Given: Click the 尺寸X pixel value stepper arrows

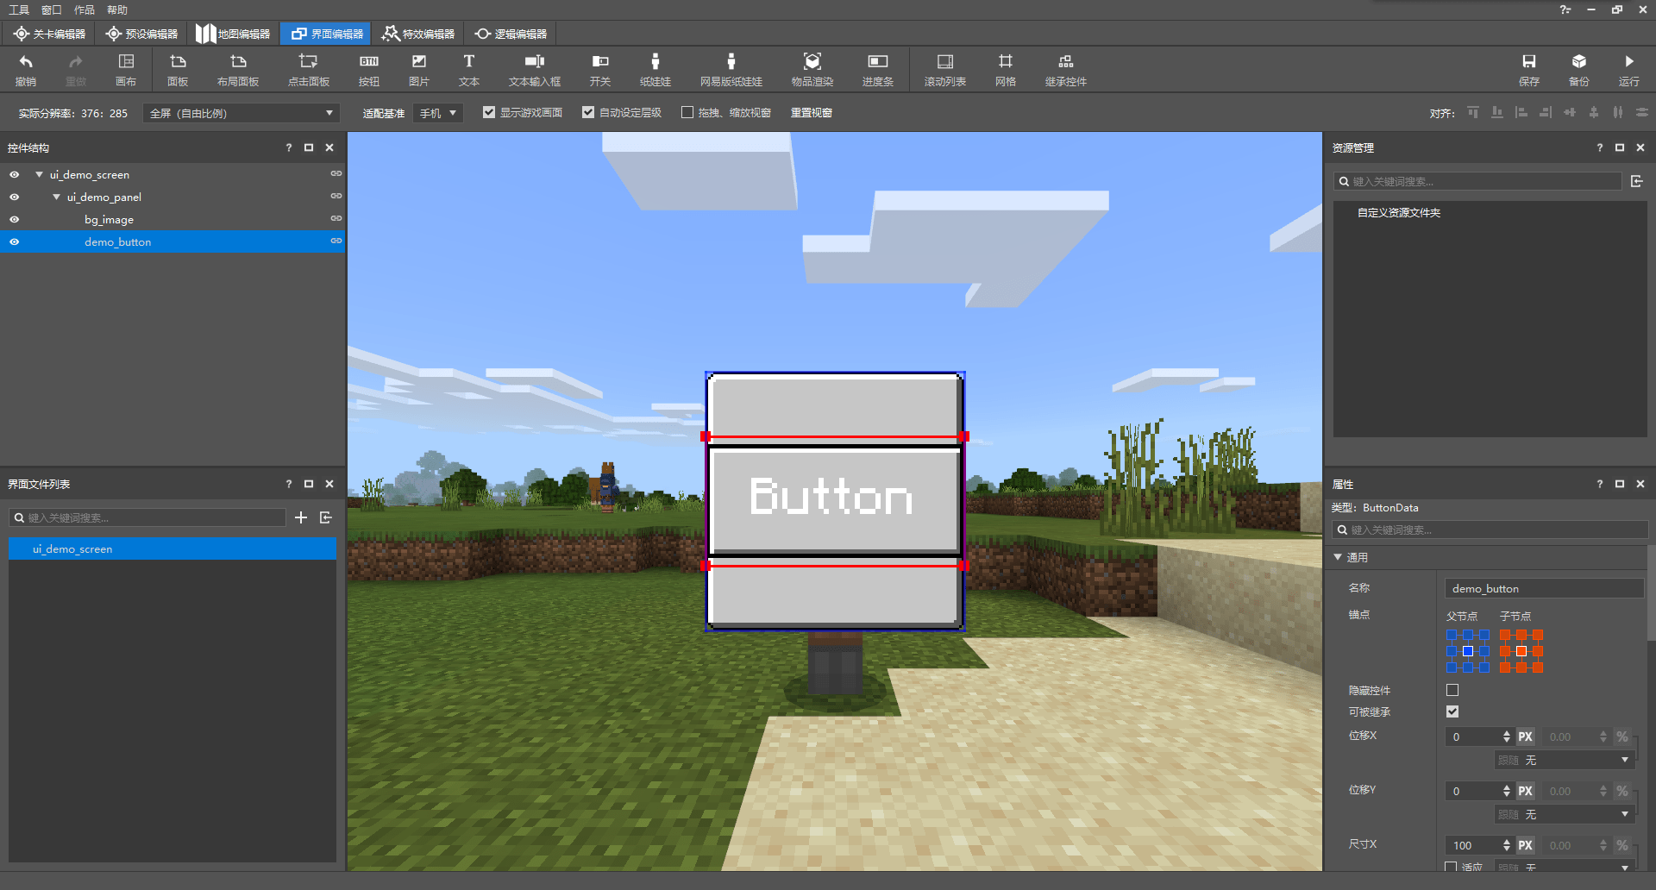Looking at the screenshot, I should coord(1507,845).
